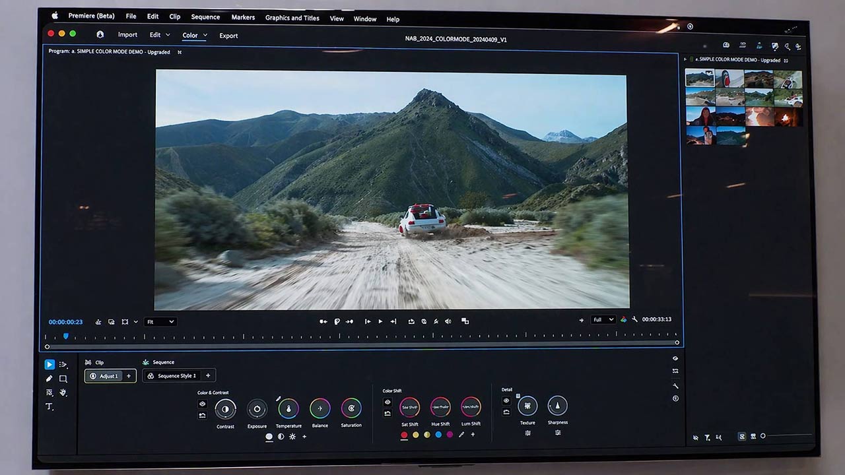Open the Fit zoom level dropdown
This screenshot has width=845, height=475.
coord(161,322)
